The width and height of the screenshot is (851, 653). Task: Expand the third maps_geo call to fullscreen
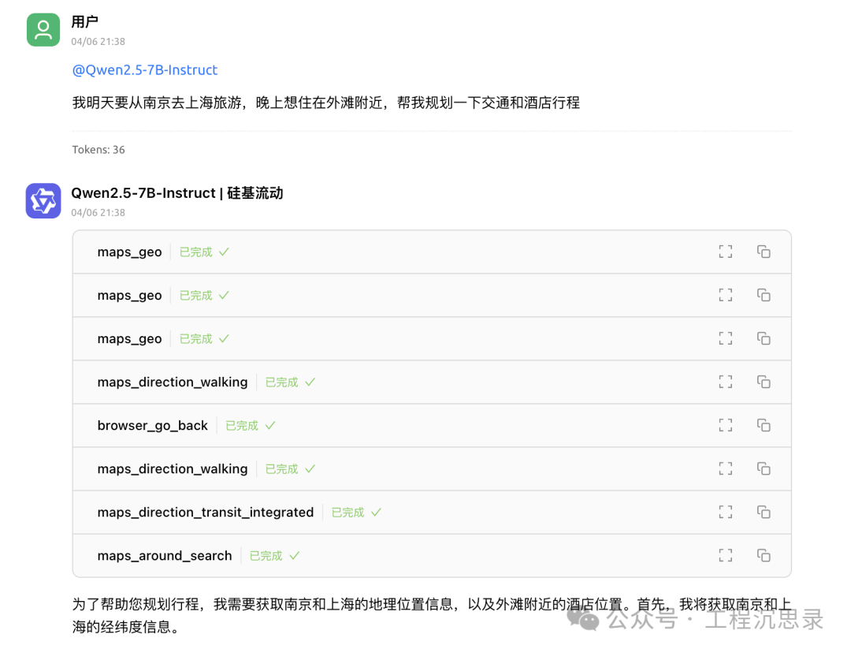click(x=725, y=338)
